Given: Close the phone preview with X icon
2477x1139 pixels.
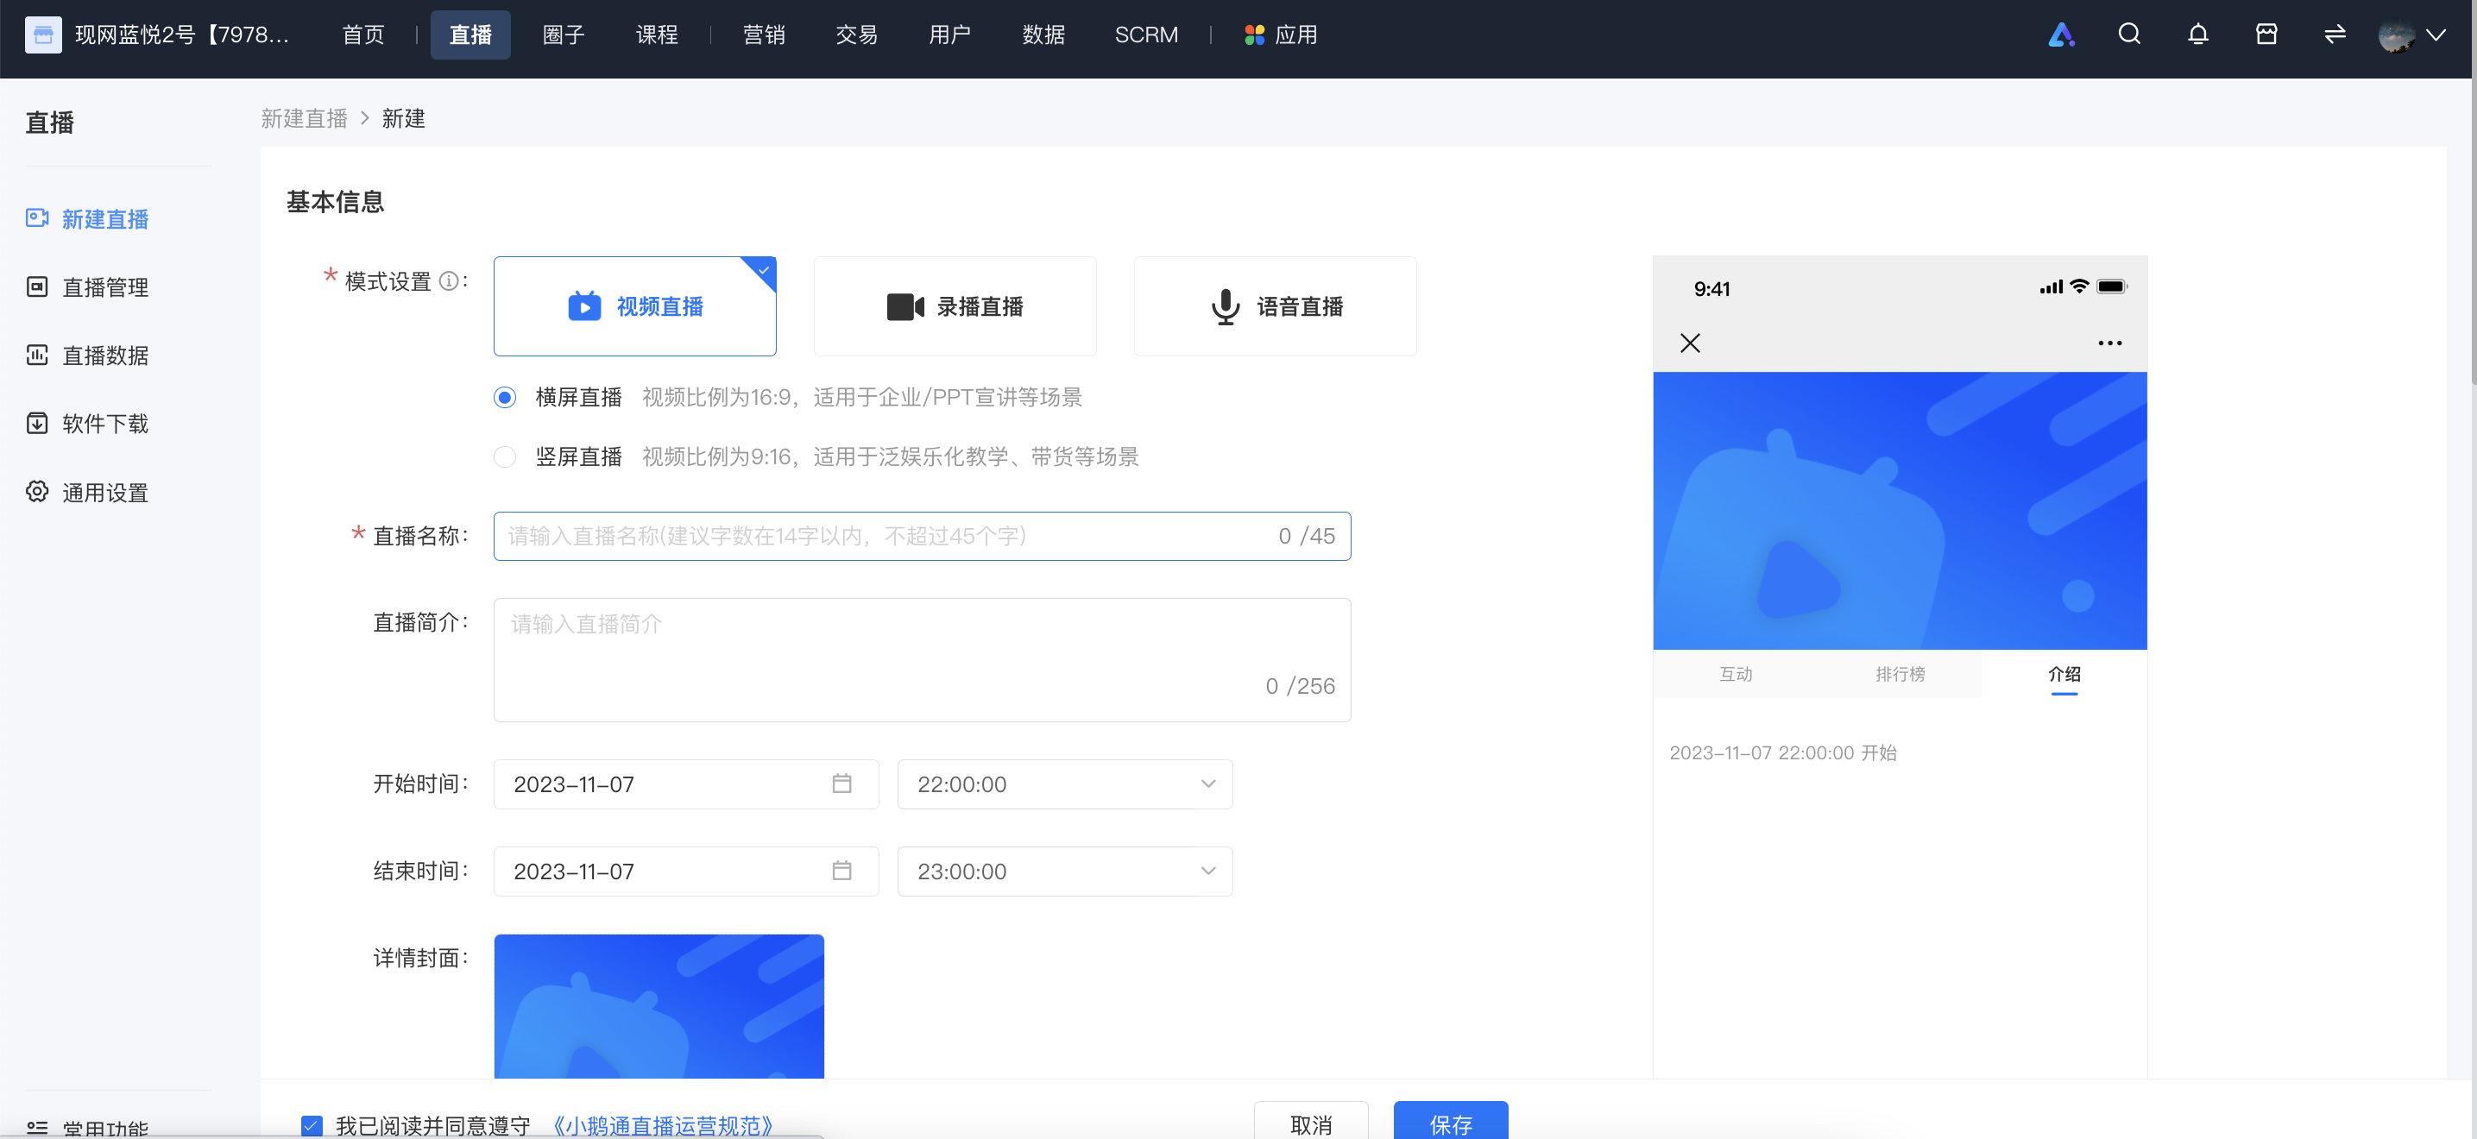Looking at the screenshot, I should [1690, 343].
